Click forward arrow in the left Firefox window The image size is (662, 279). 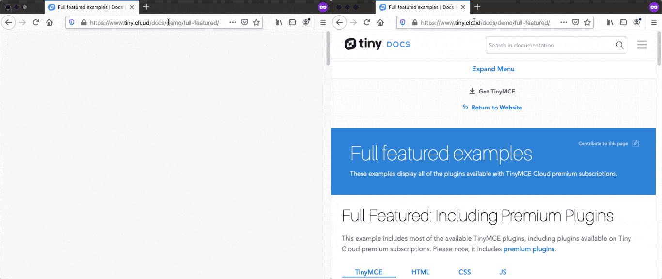coord(22,22)
